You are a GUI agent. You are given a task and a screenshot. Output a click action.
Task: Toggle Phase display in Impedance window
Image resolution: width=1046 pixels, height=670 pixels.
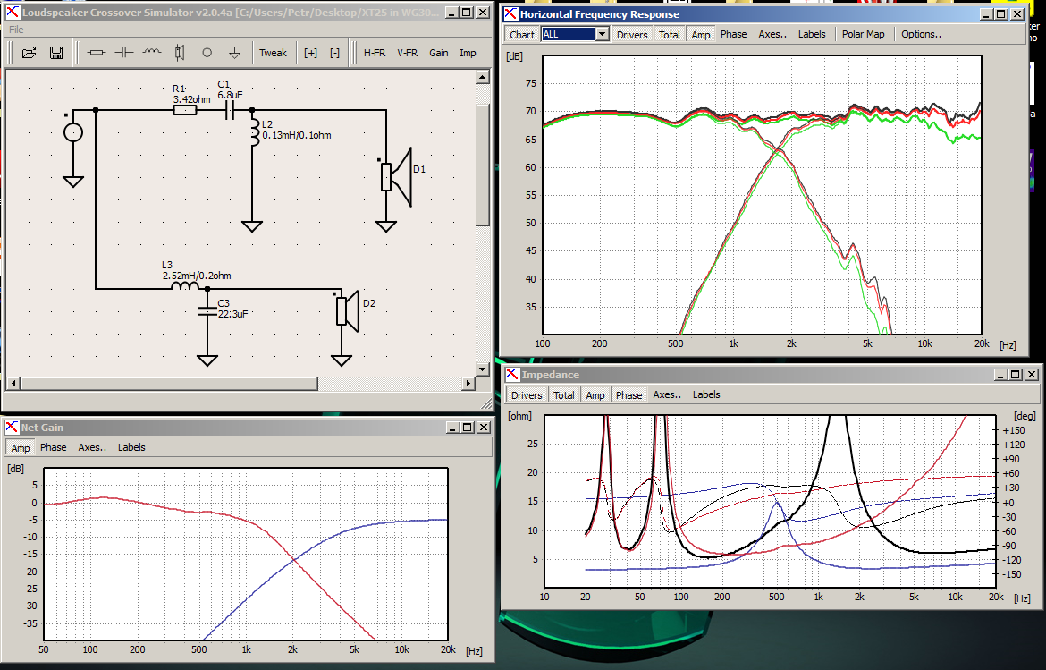[628, 395]
